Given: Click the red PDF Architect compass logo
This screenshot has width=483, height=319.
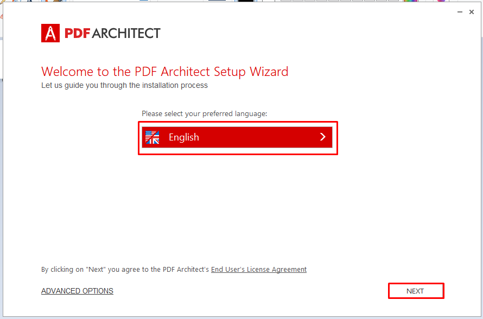Looking at the screenshot, I should (x=50, y=33).
